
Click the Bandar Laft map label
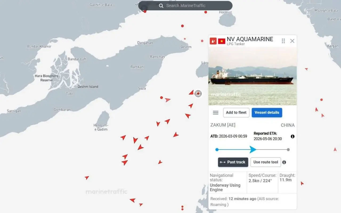tap(77, 59)
